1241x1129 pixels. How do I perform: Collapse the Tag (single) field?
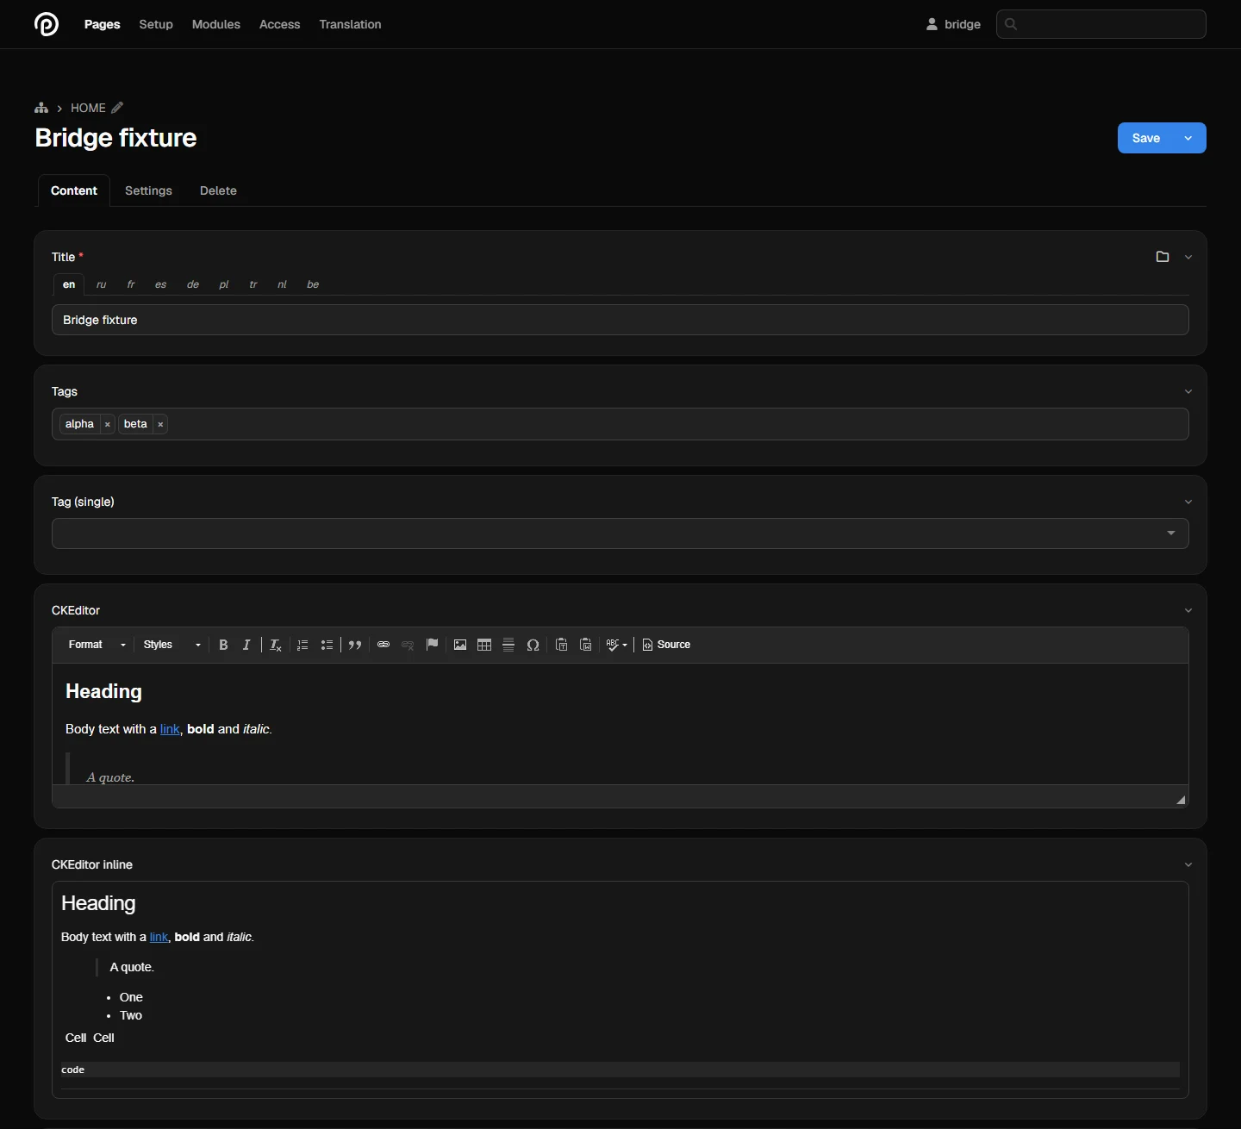pyautogui.click(x=1188, y=502)
